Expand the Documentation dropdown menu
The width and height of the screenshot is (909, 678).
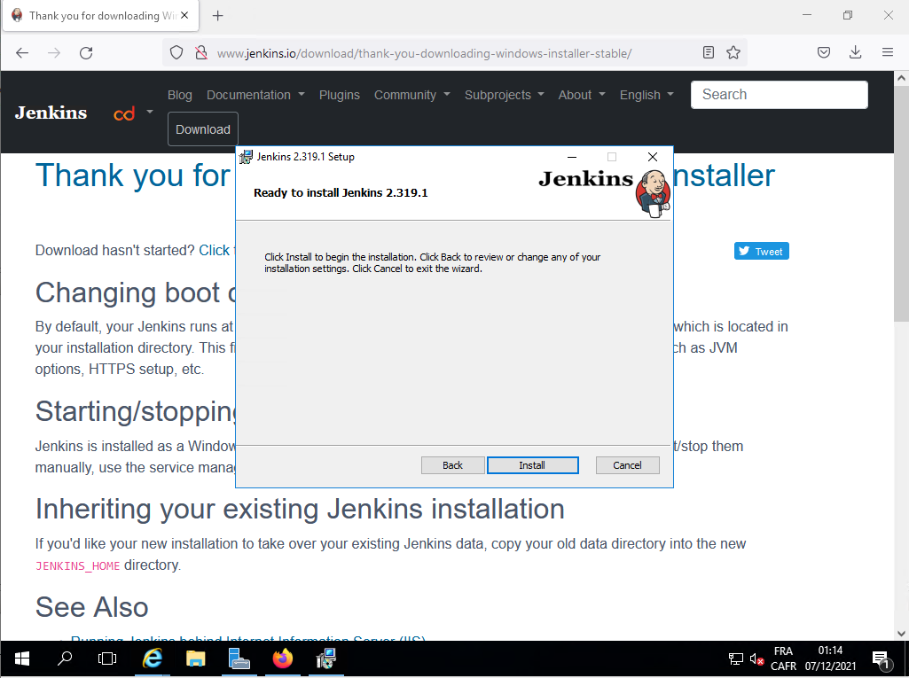click(255, 95)
